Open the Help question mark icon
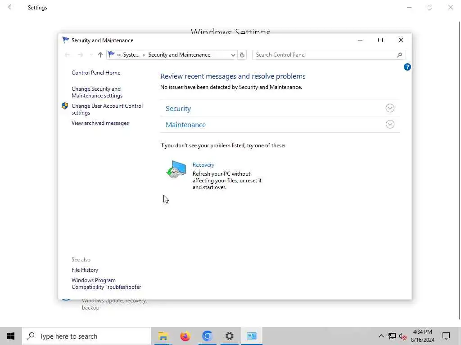Viewport: 461px width, 345px height. click(407, 67)
